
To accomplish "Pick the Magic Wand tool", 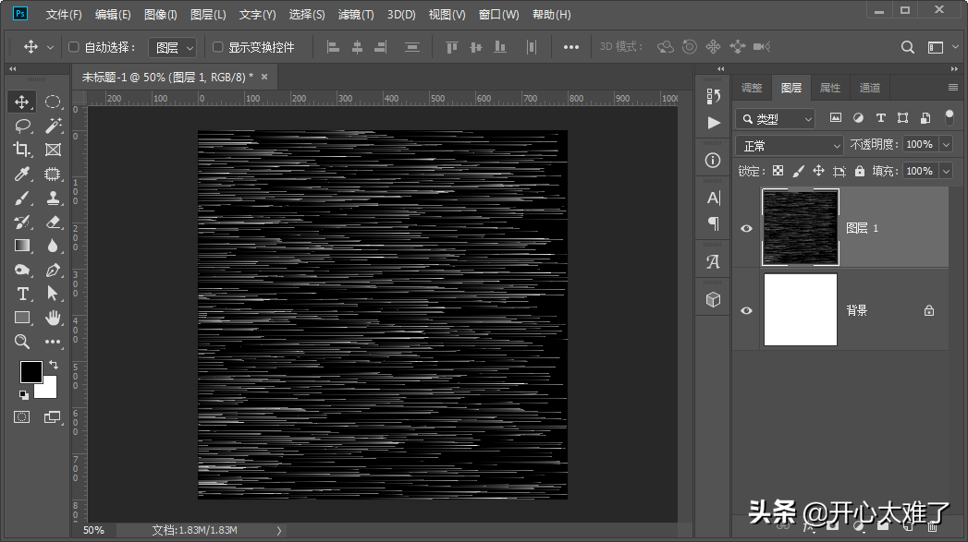I will tap(53, 126).
